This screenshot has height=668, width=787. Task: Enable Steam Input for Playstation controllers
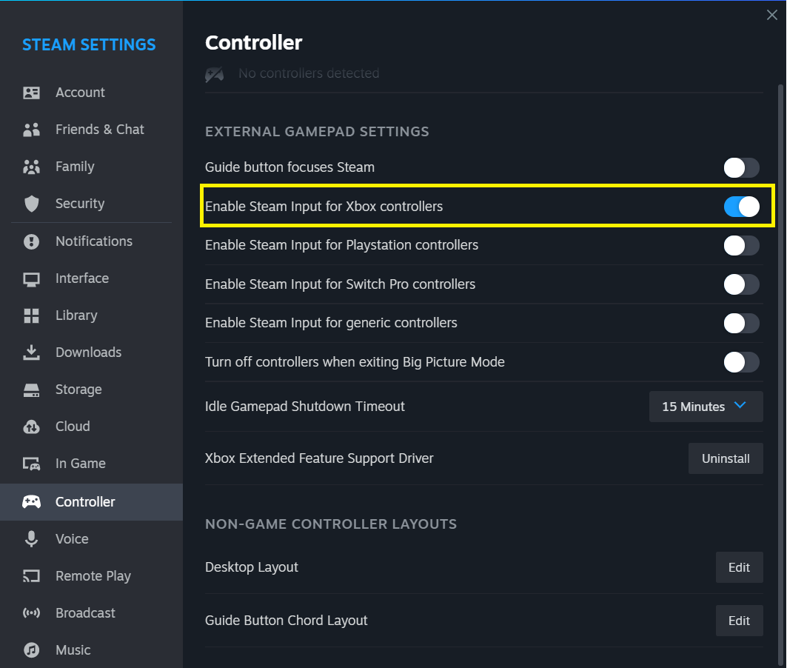click(741, 245)
